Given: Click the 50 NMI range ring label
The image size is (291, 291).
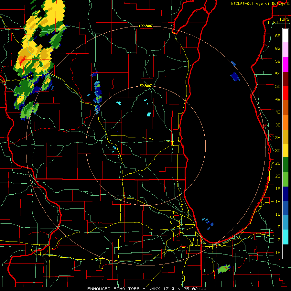Looking at the screenshot, I should [x=146, y=86].
